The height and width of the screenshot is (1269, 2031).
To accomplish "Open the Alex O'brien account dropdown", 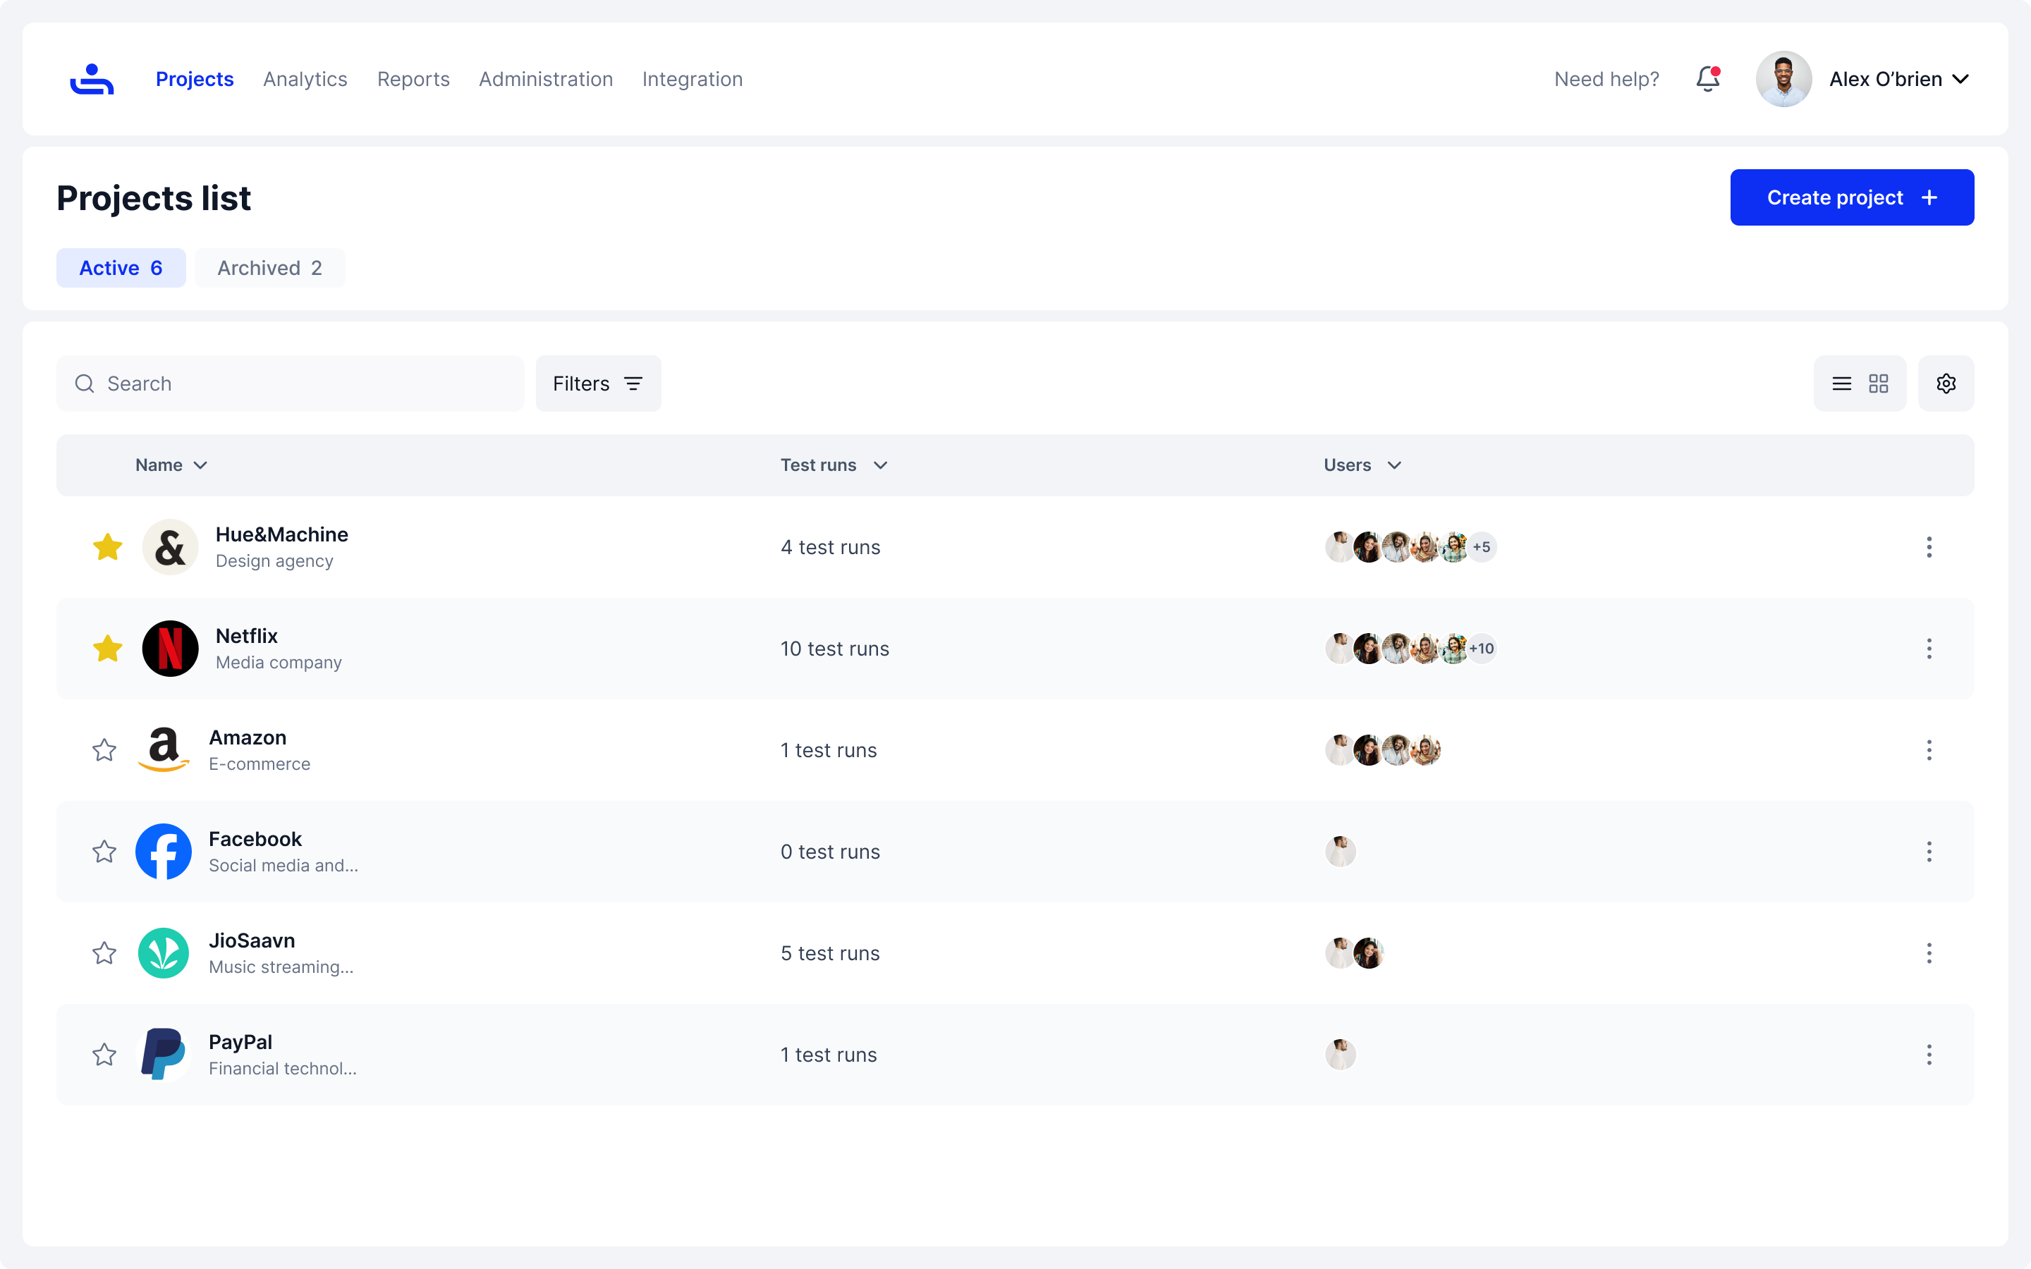I will (1960, 79).
